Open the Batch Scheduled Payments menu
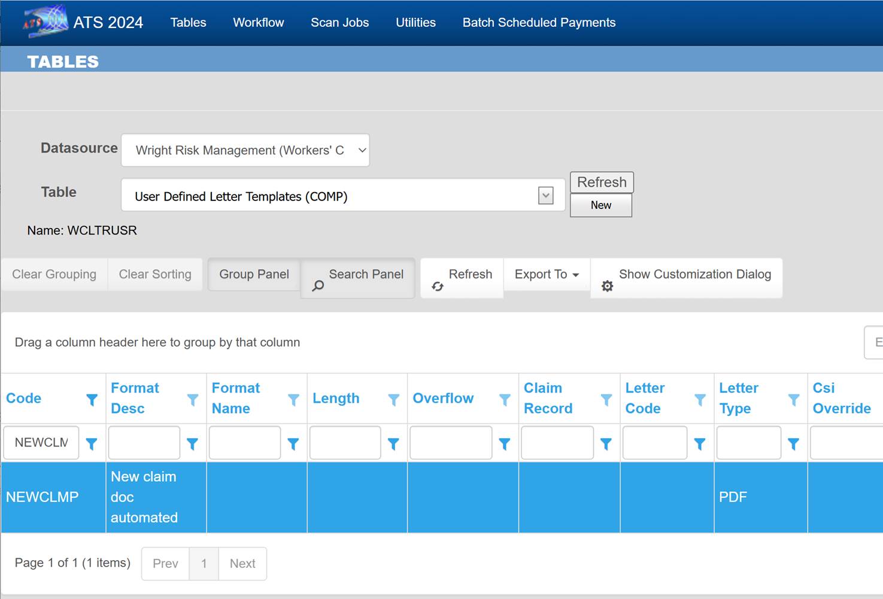The height and width of the screenshot is (599, 883). [539, 23]
